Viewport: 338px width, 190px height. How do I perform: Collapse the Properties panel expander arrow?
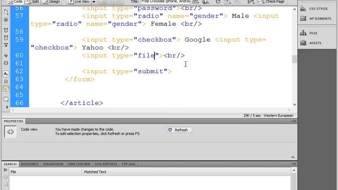293,157
